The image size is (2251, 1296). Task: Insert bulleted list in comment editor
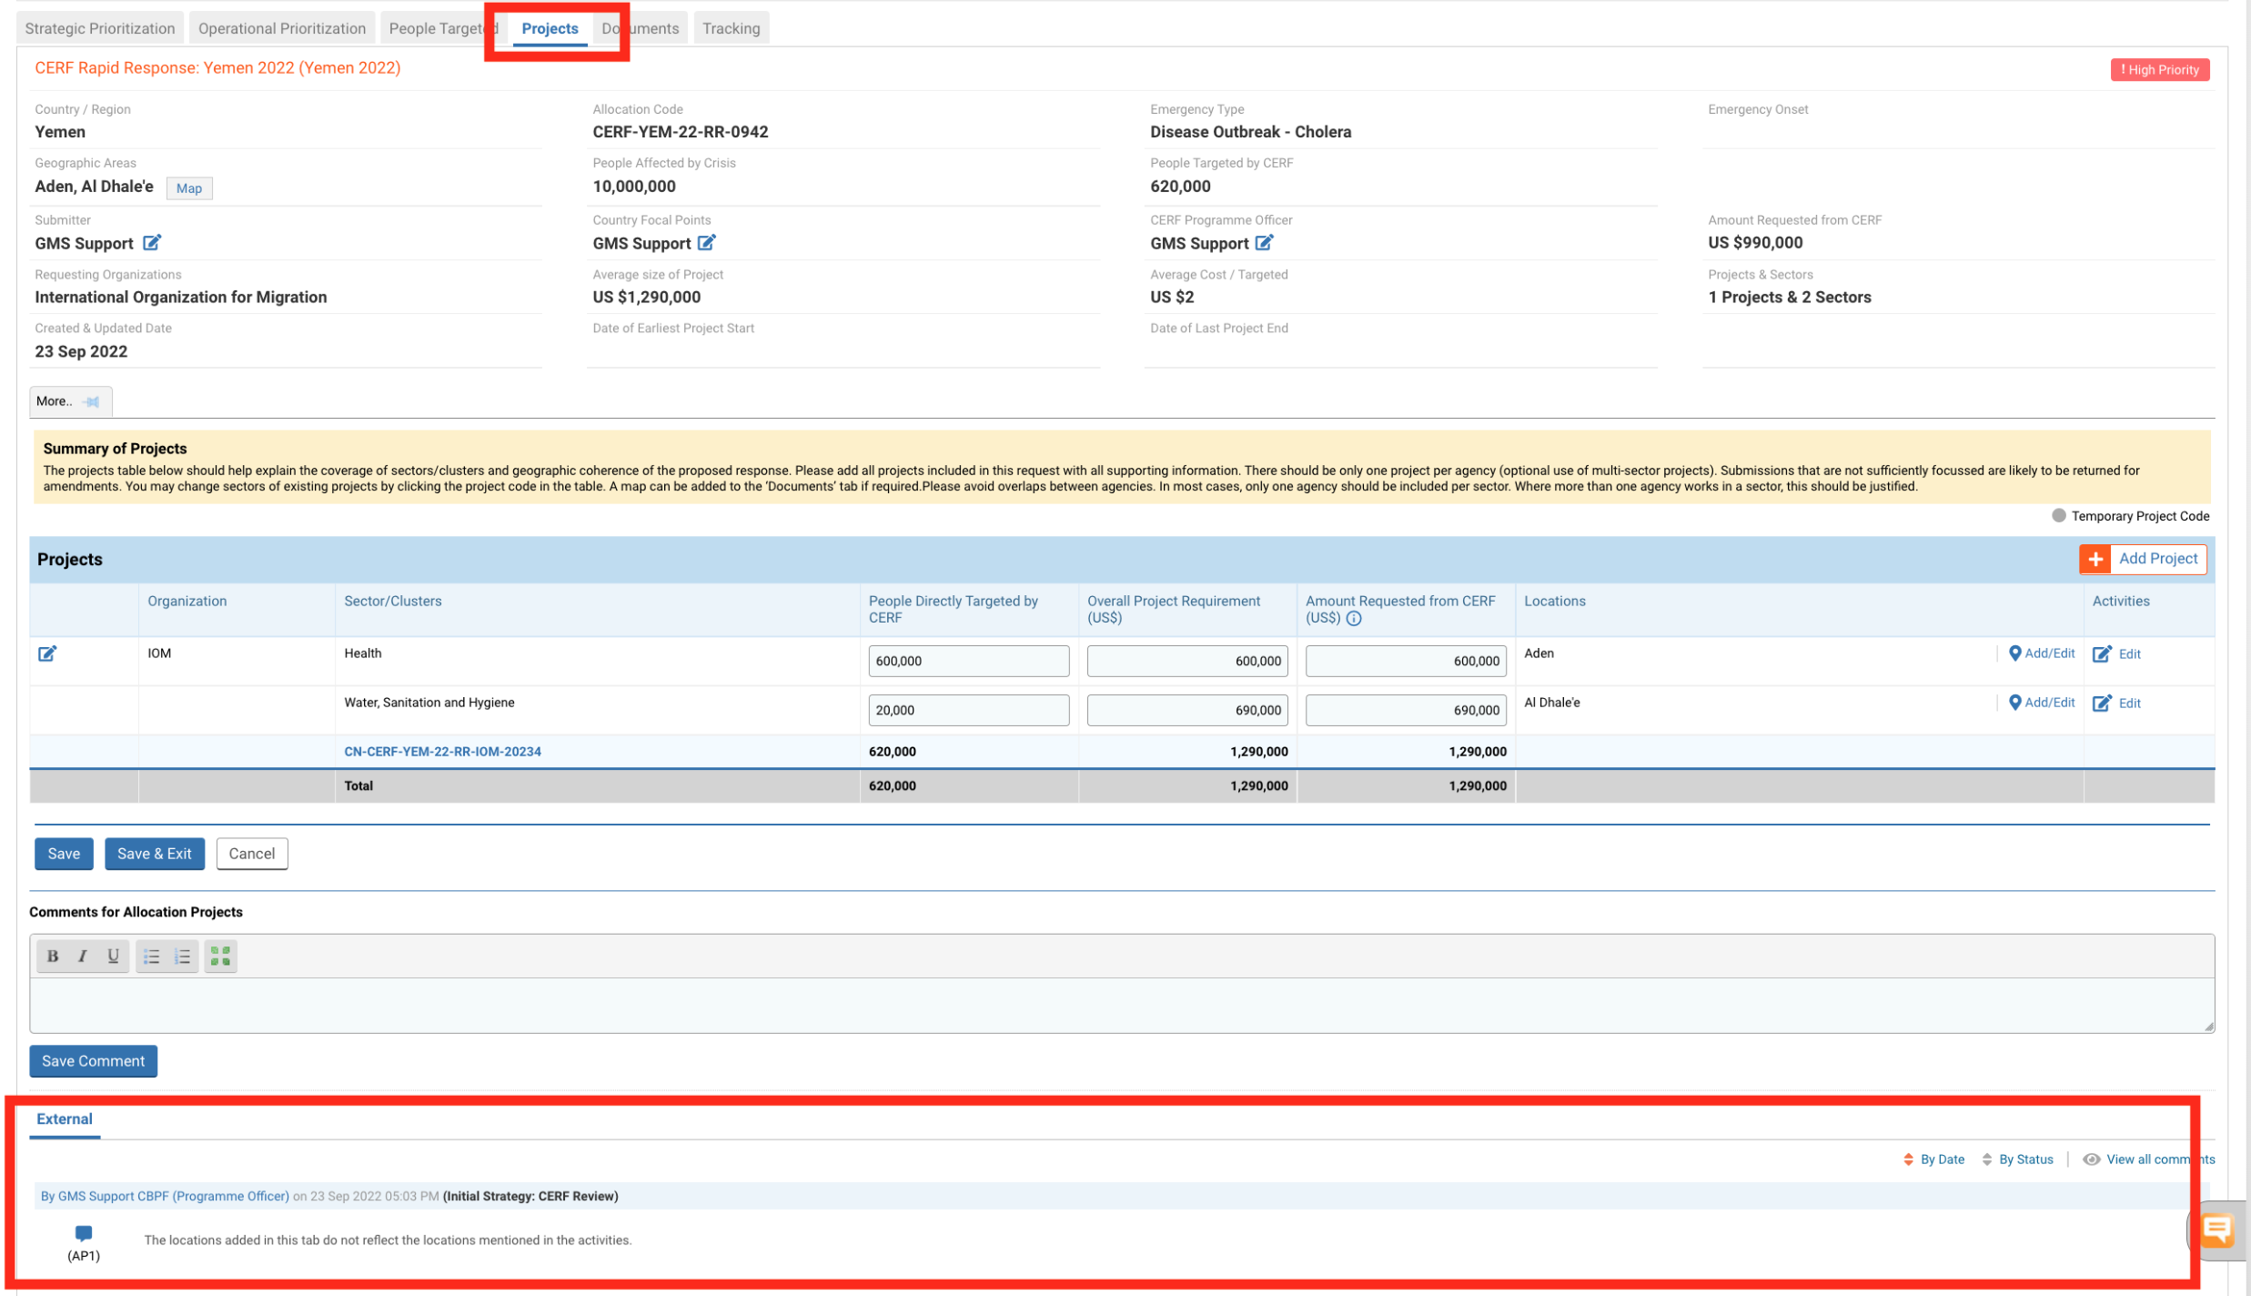(x=152, y=957)
